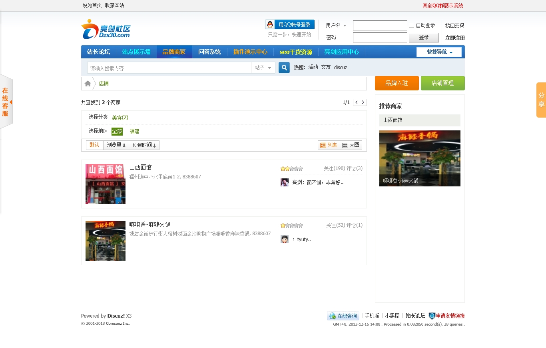Click the blue search magnifier icon

click(x=284, y=67)
